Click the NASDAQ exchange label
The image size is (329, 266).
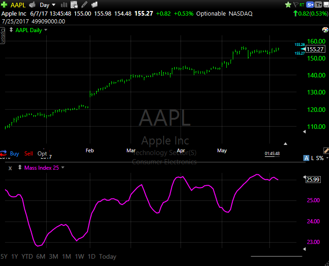pyautogui.click(x=241, y=14)
